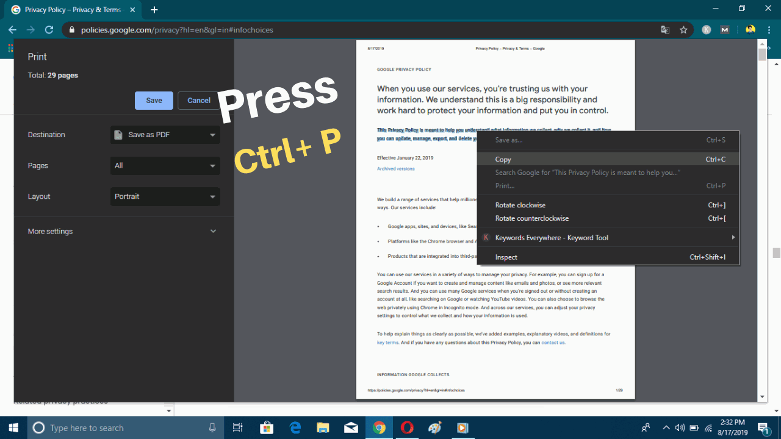Select Rotate clockwise from the context menu

click(520, 205)
